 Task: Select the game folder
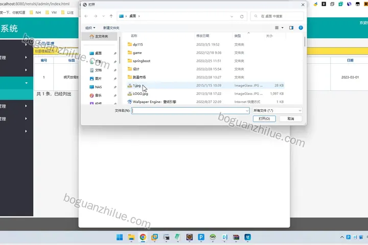[205, 53]
